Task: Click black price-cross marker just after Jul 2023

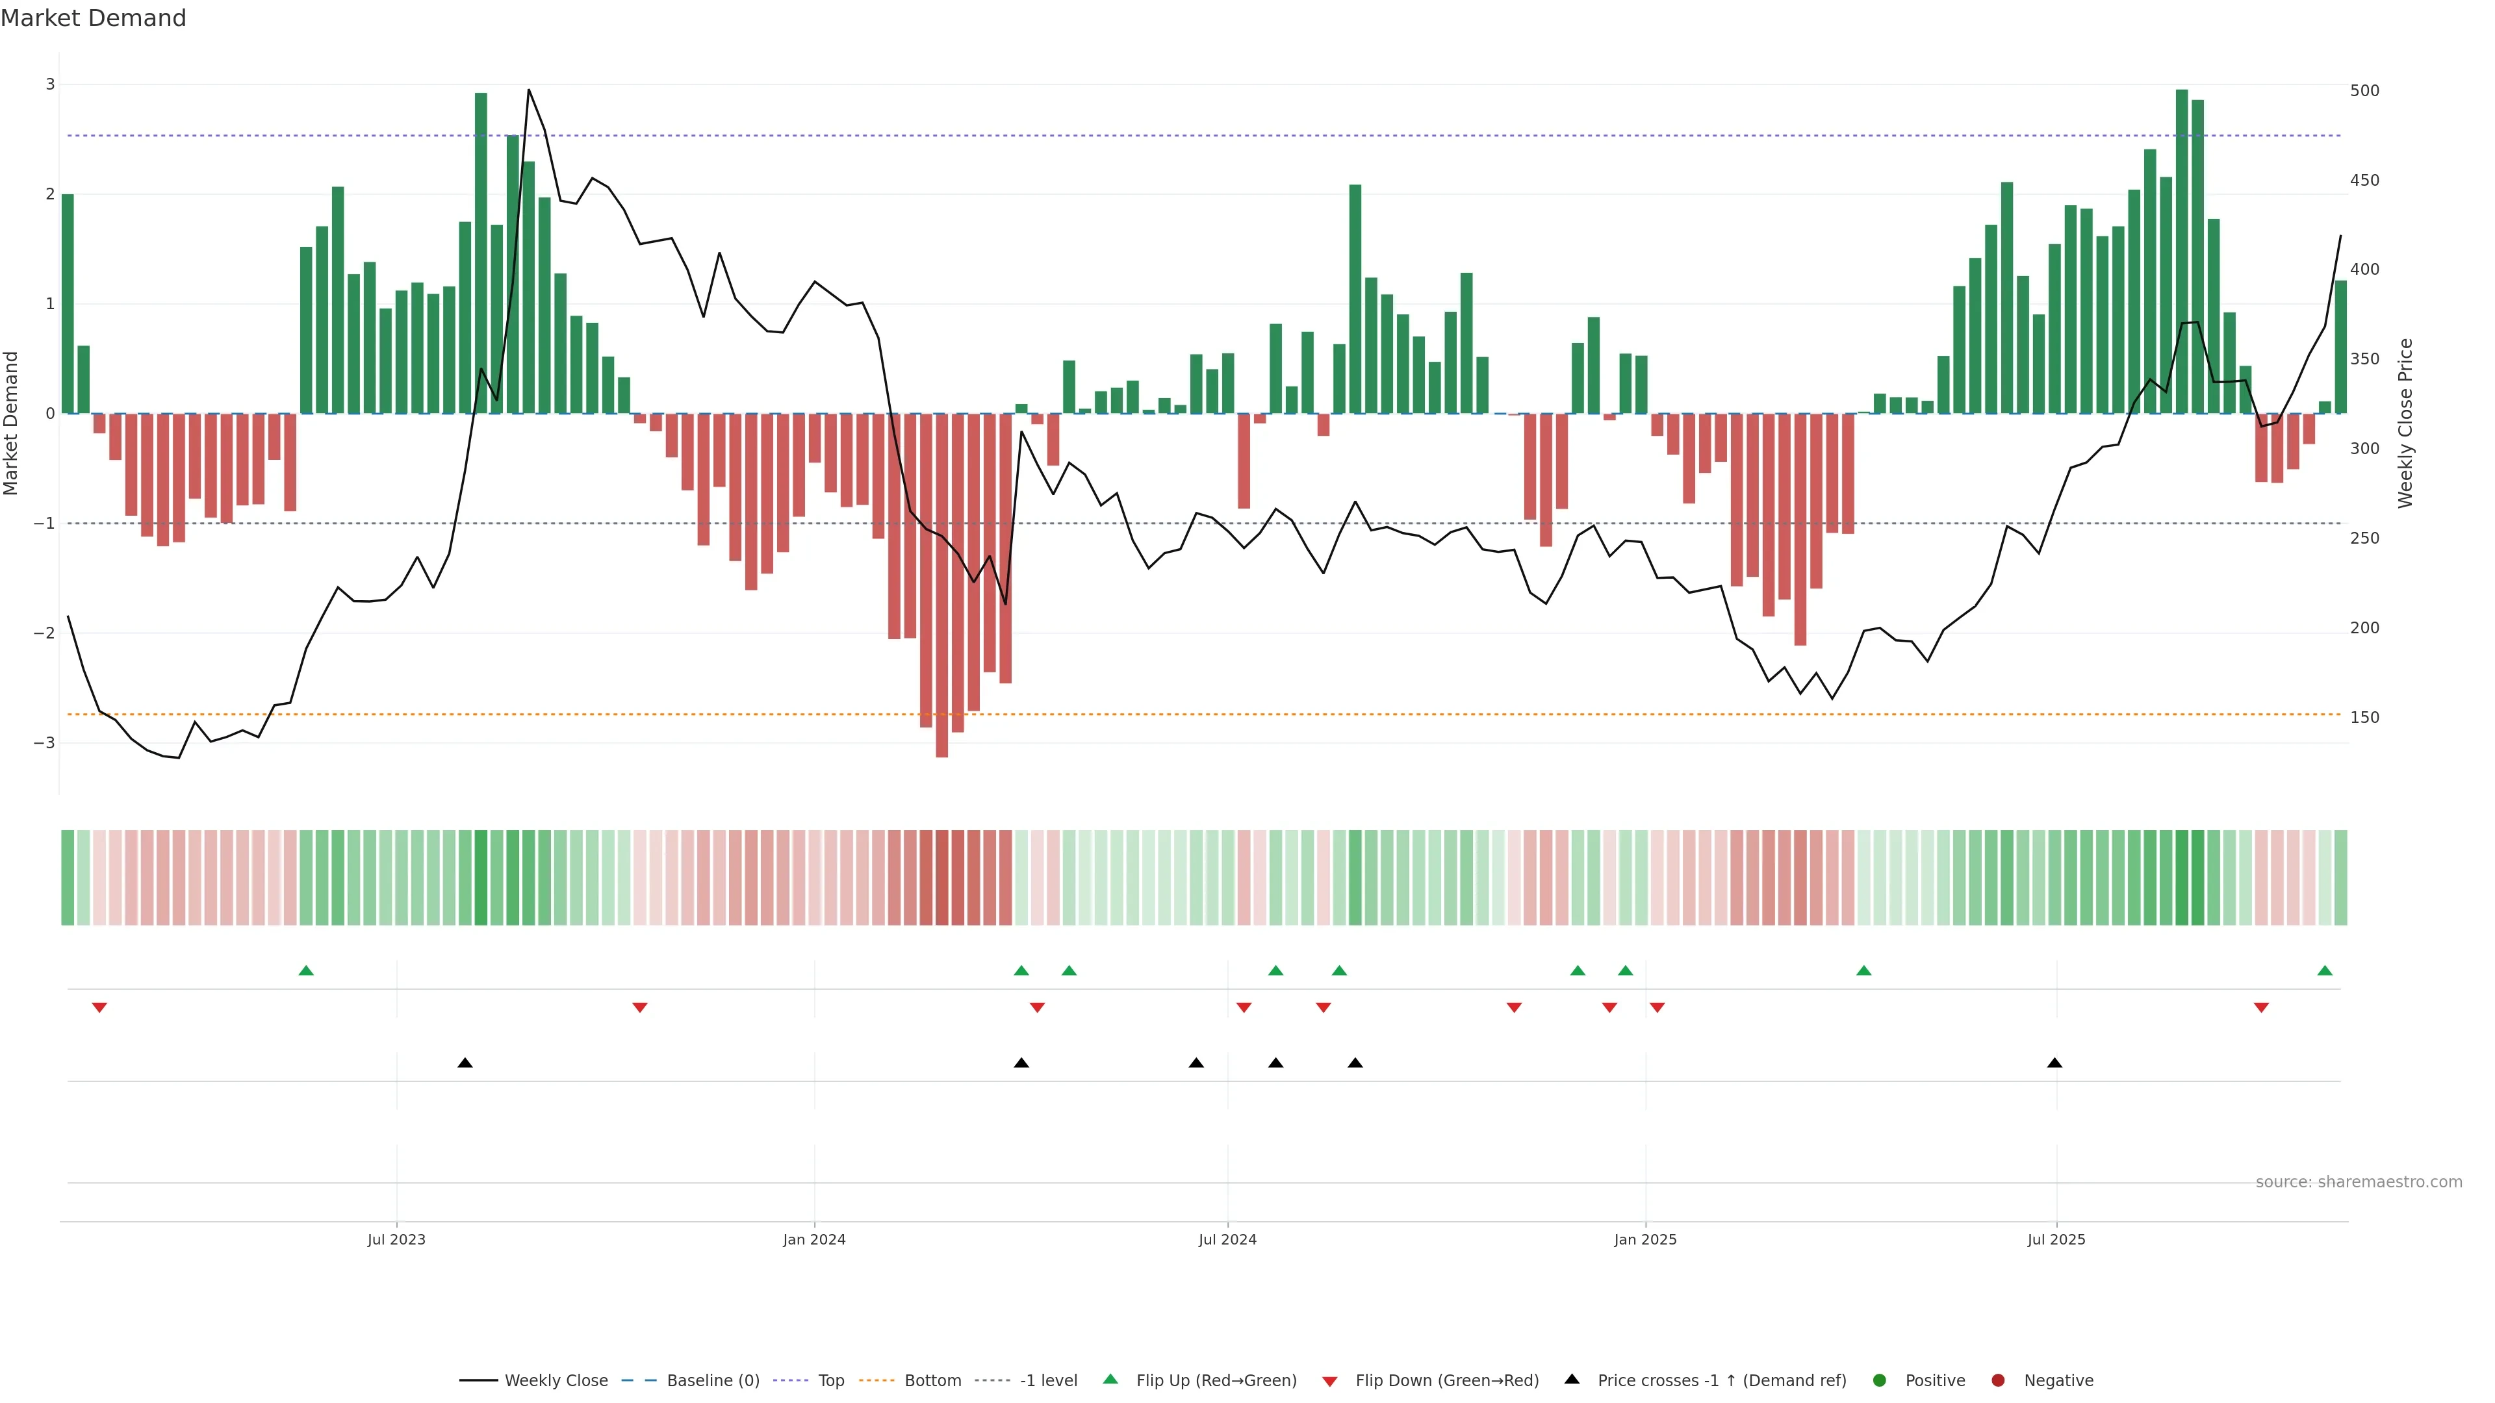Action: pyautogui.click(x=465, y=1063)
